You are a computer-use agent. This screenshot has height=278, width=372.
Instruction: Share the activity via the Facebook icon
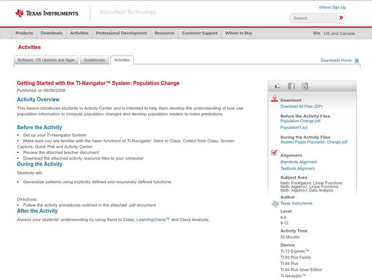coord(291,86)
